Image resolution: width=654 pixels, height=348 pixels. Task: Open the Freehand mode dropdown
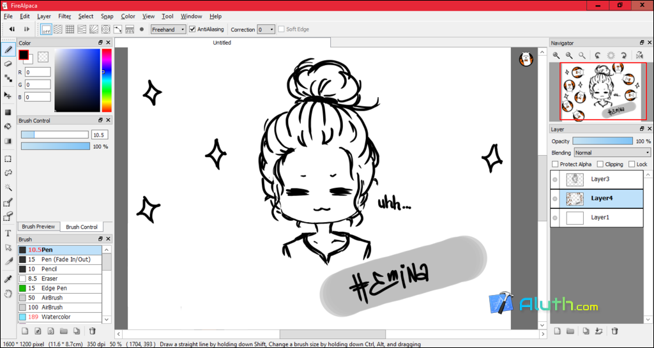[x=169, y=29]
